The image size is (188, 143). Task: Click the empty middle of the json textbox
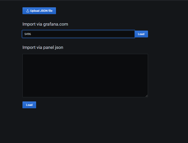(85, 76)
